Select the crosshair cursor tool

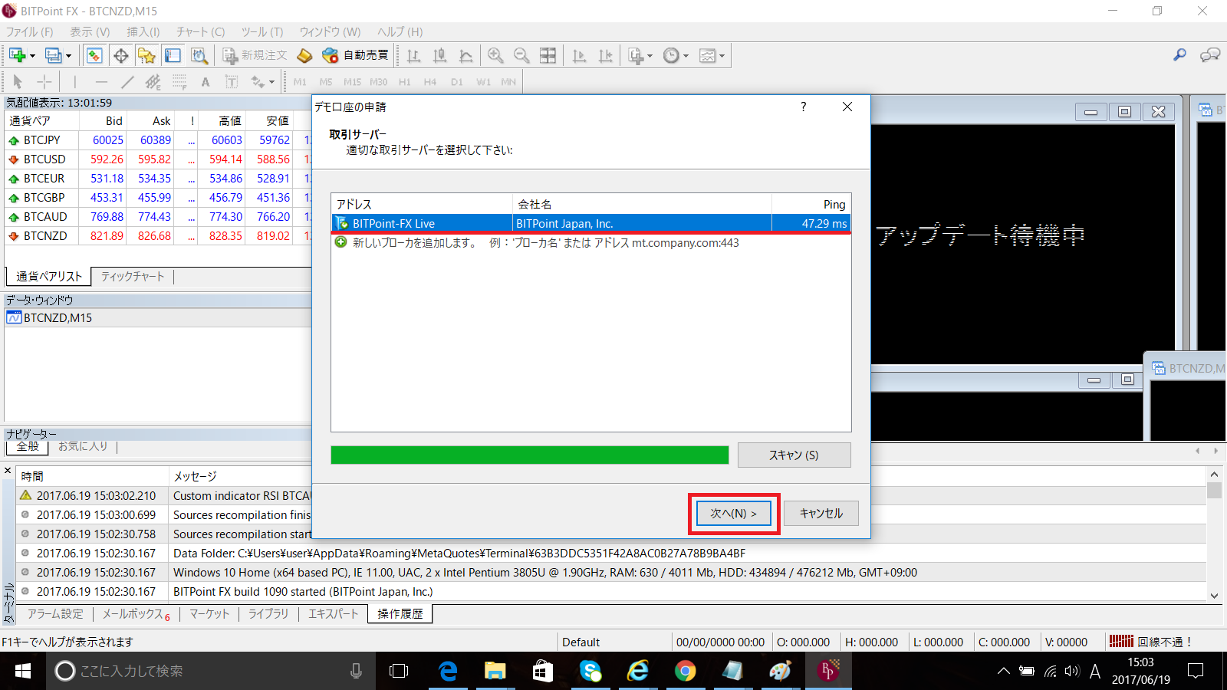[44, 82]
